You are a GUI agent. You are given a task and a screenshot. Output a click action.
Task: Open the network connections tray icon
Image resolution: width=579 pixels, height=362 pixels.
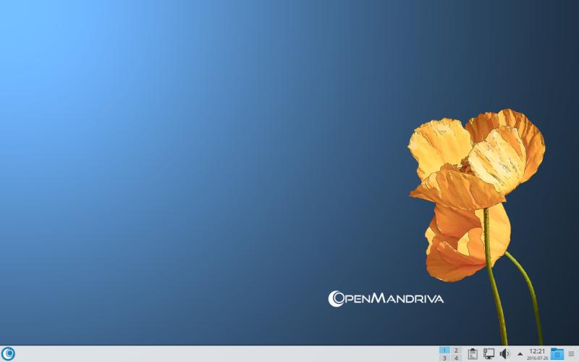point(489,353)
